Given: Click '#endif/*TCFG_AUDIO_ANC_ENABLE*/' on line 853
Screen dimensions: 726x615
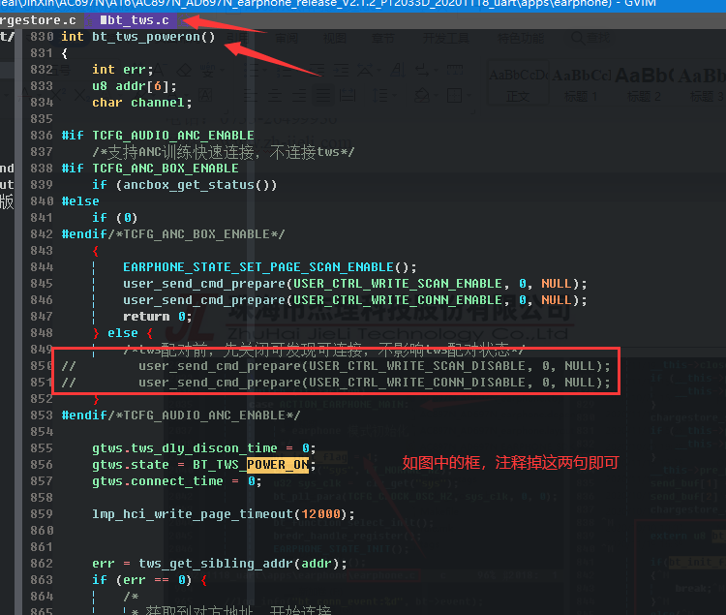Looking at the screenshot, I should [181, 415].
